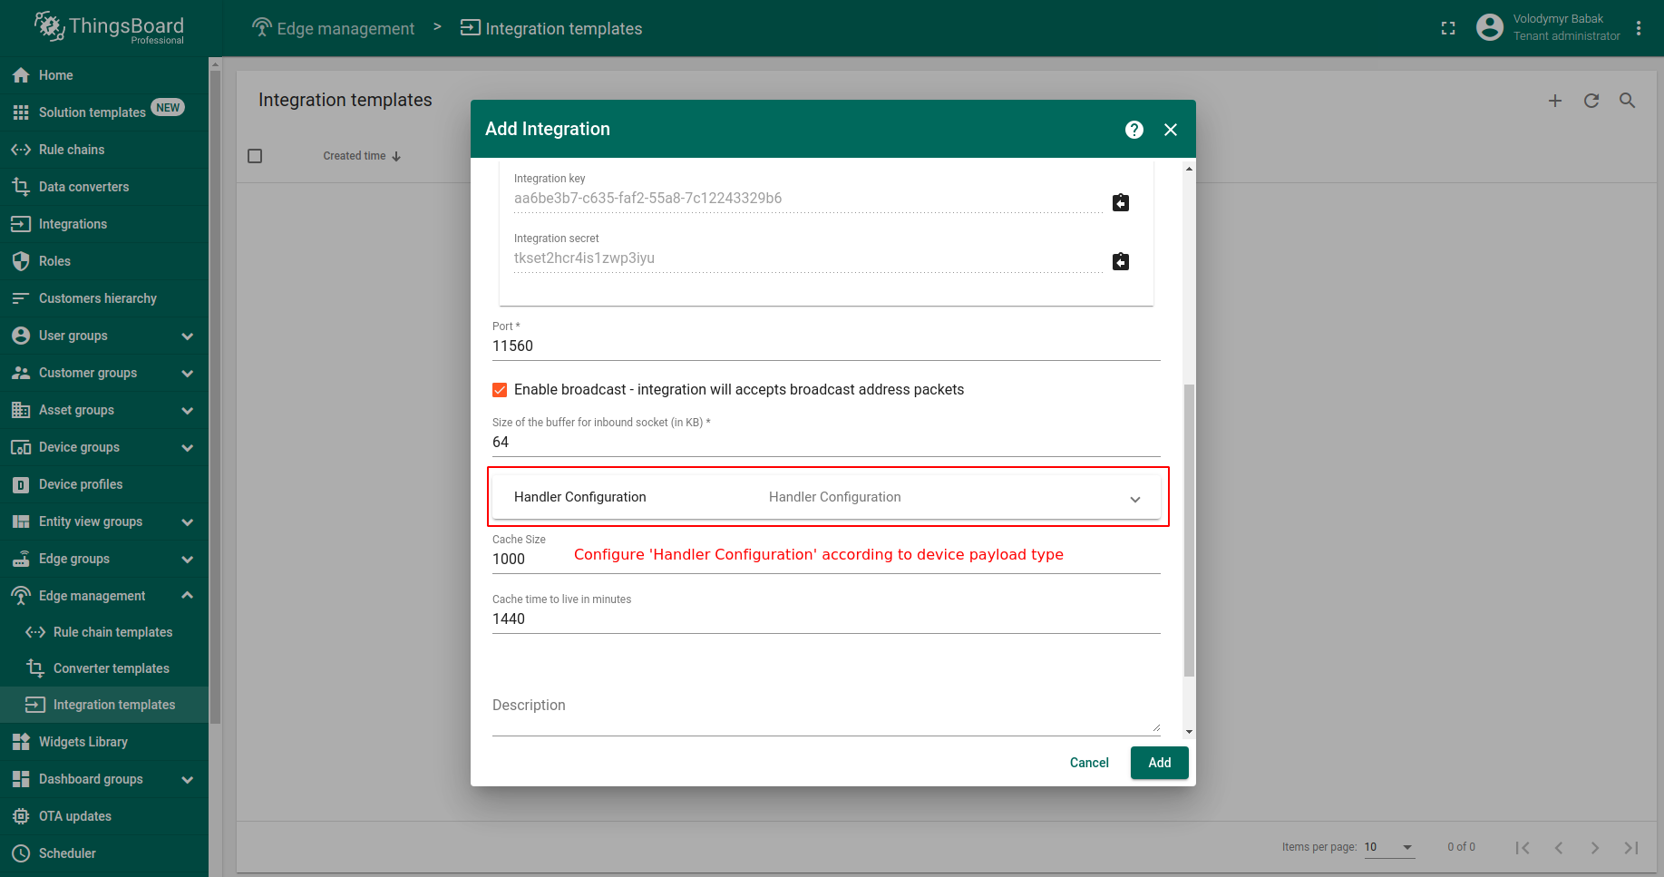Go to the next page arrow
This screenshot has width=1664, height=877.
click(1595, 848)
